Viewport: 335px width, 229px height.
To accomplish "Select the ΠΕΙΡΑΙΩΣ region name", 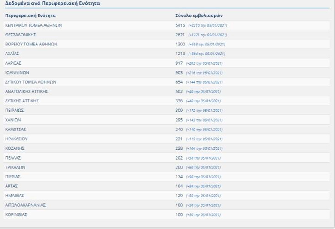I will tap(15, 110).
